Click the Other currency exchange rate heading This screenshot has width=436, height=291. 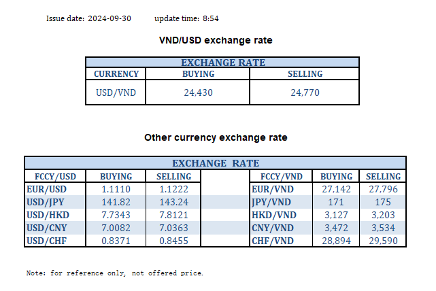(x=216, y=138)
